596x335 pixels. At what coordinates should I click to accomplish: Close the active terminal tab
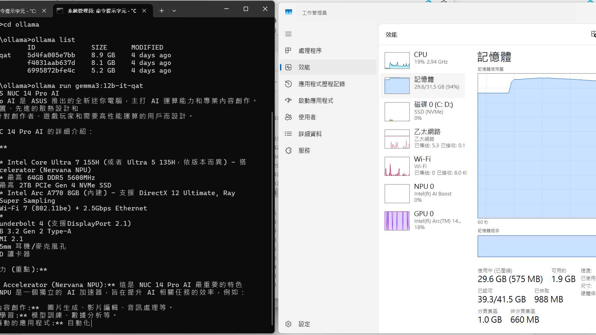click(x=144, y=11)
